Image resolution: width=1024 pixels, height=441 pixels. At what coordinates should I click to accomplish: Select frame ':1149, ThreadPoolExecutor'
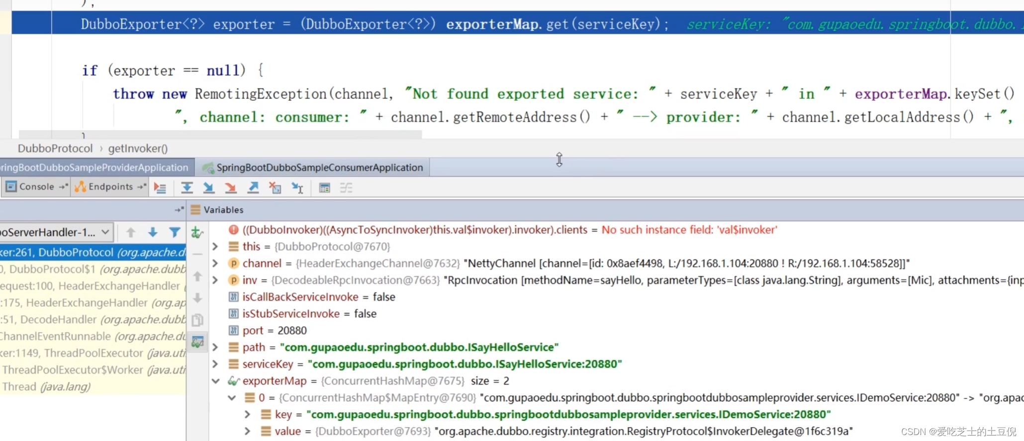point(93,353)
